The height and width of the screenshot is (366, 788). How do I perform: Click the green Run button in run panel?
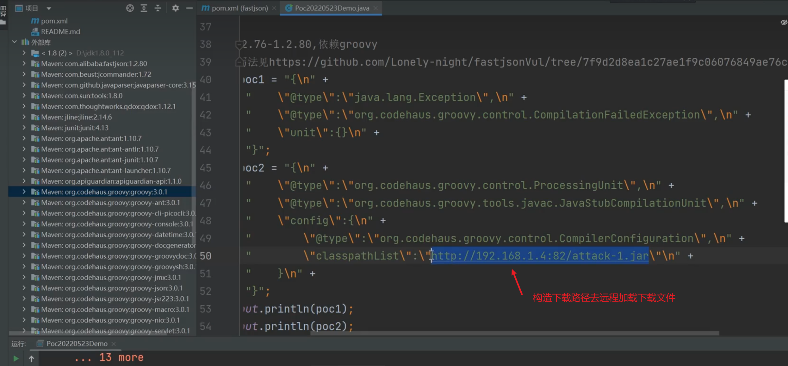pyautogui.click(x=16, y=358)
